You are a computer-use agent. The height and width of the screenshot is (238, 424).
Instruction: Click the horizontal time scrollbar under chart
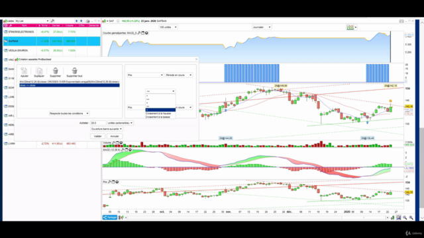(x=257, y=218)
